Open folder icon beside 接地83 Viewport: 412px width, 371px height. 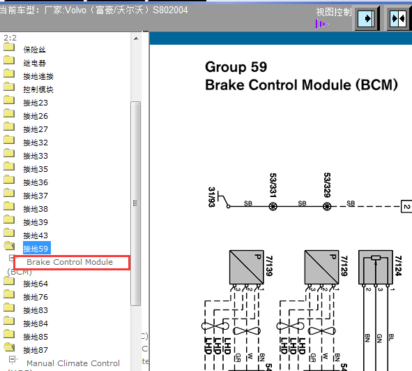coord(9,307)
